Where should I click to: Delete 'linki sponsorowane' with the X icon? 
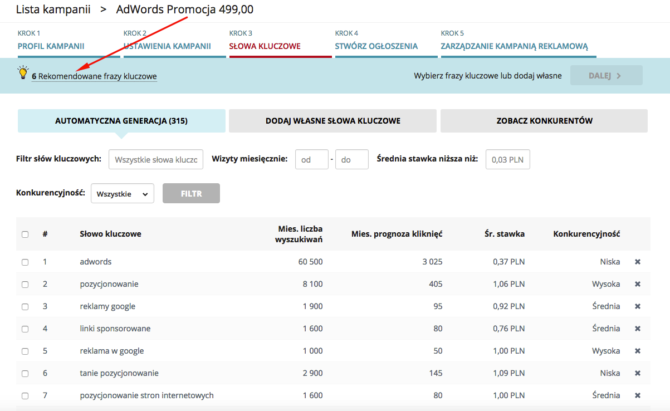click(x=638, y=329)
